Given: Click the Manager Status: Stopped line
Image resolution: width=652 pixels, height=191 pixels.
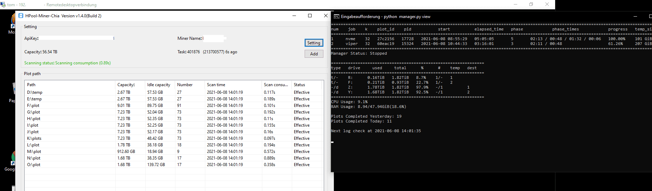Looking at the screenshot, I should pos(359,53).
